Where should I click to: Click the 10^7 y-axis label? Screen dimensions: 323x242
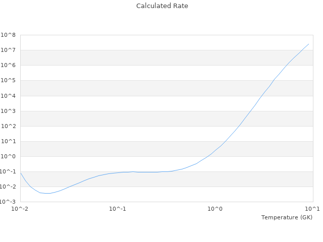(x=9, y=50)
